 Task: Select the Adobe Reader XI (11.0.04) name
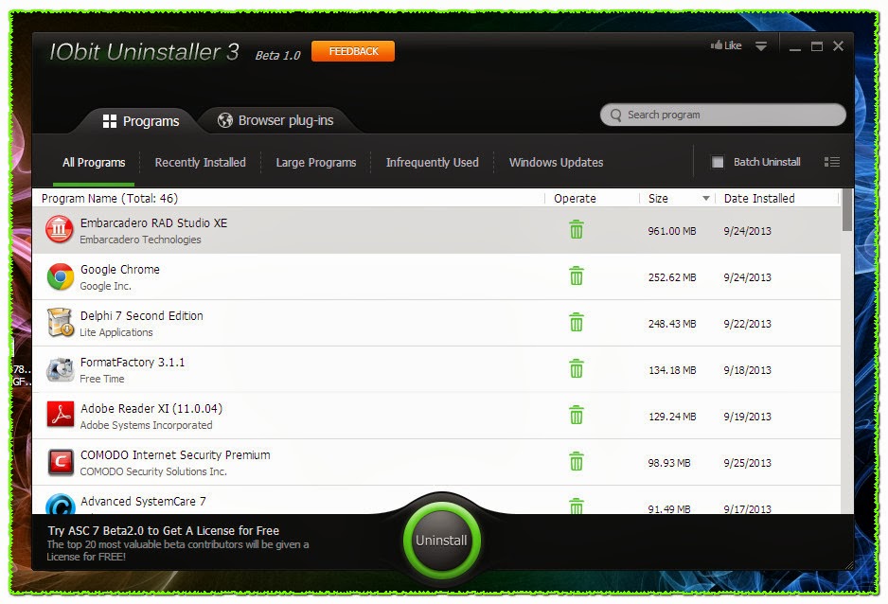pos(151,409)
